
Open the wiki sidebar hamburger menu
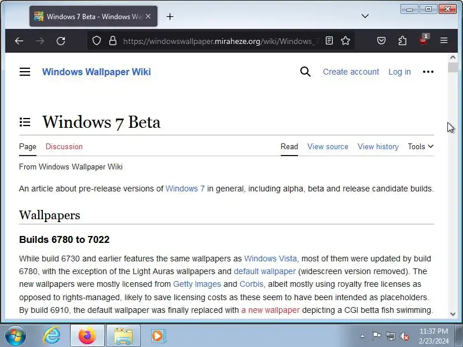25,72
